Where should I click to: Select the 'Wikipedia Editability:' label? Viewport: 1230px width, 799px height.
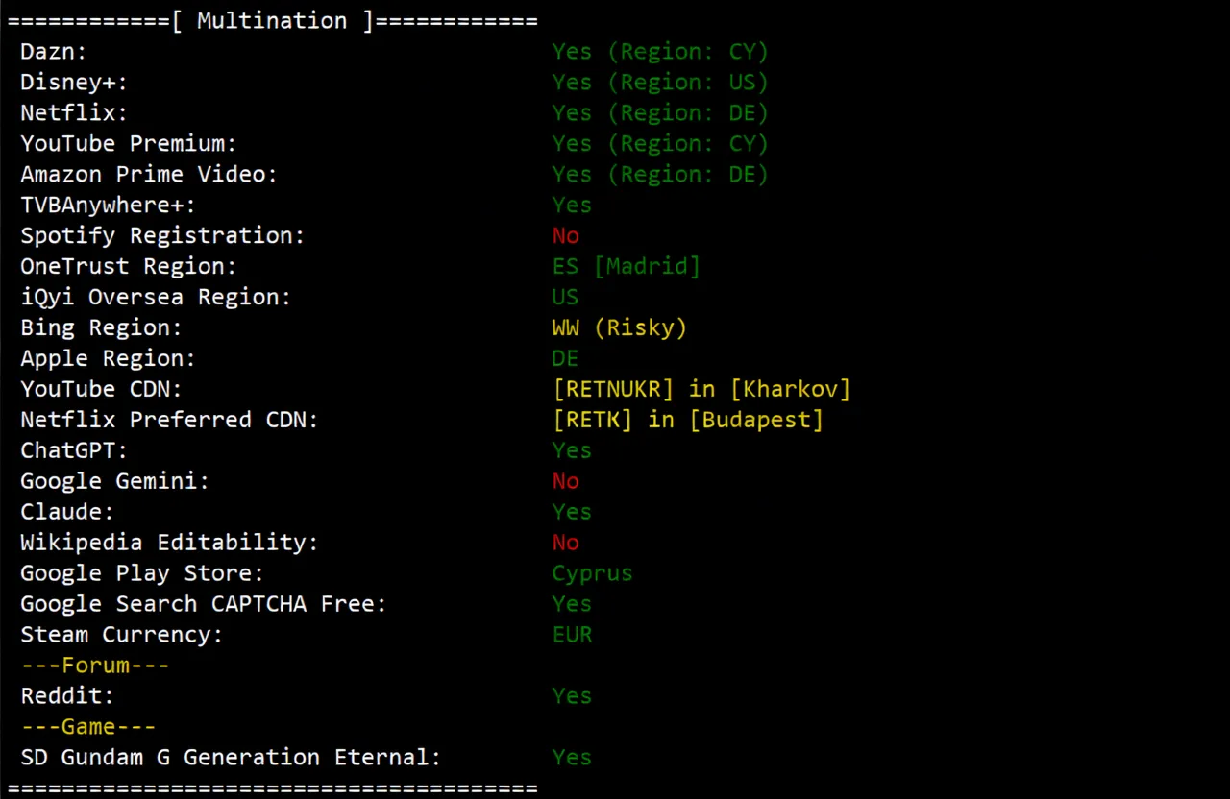pyautogui.click(x=169, y=544)
